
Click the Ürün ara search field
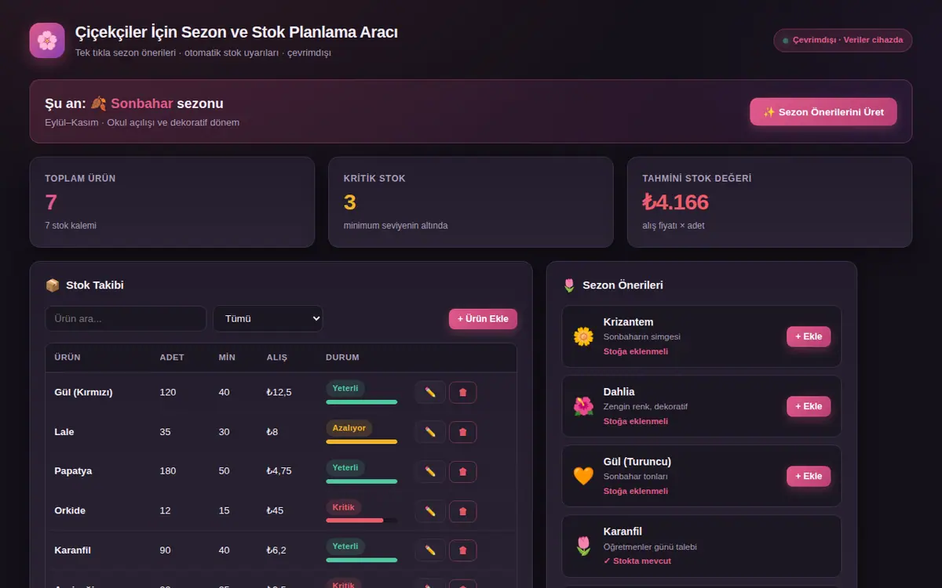click(126, 318)
